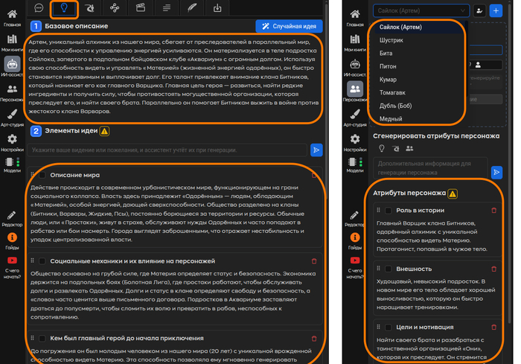Click the 'Укажите ваше видение' input field

coord(167,150)
